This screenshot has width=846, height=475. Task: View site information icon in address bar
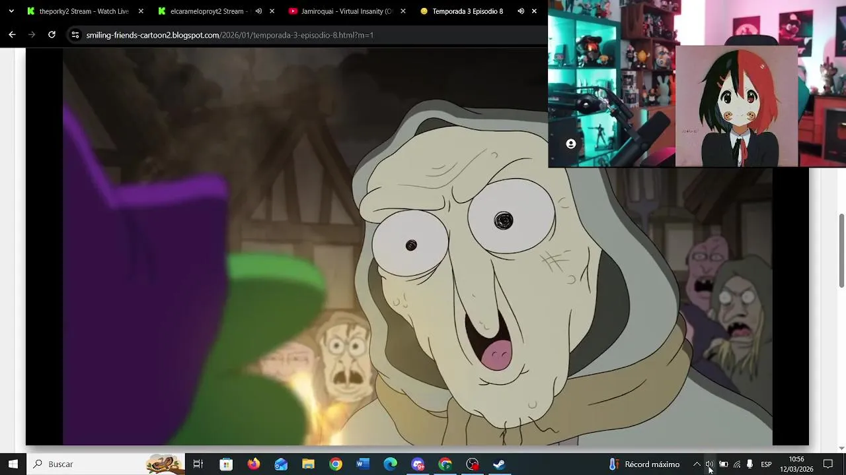point(75,35)
